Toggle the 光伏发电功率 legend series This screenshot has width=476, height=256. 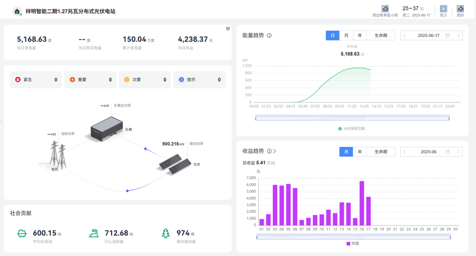351,129
